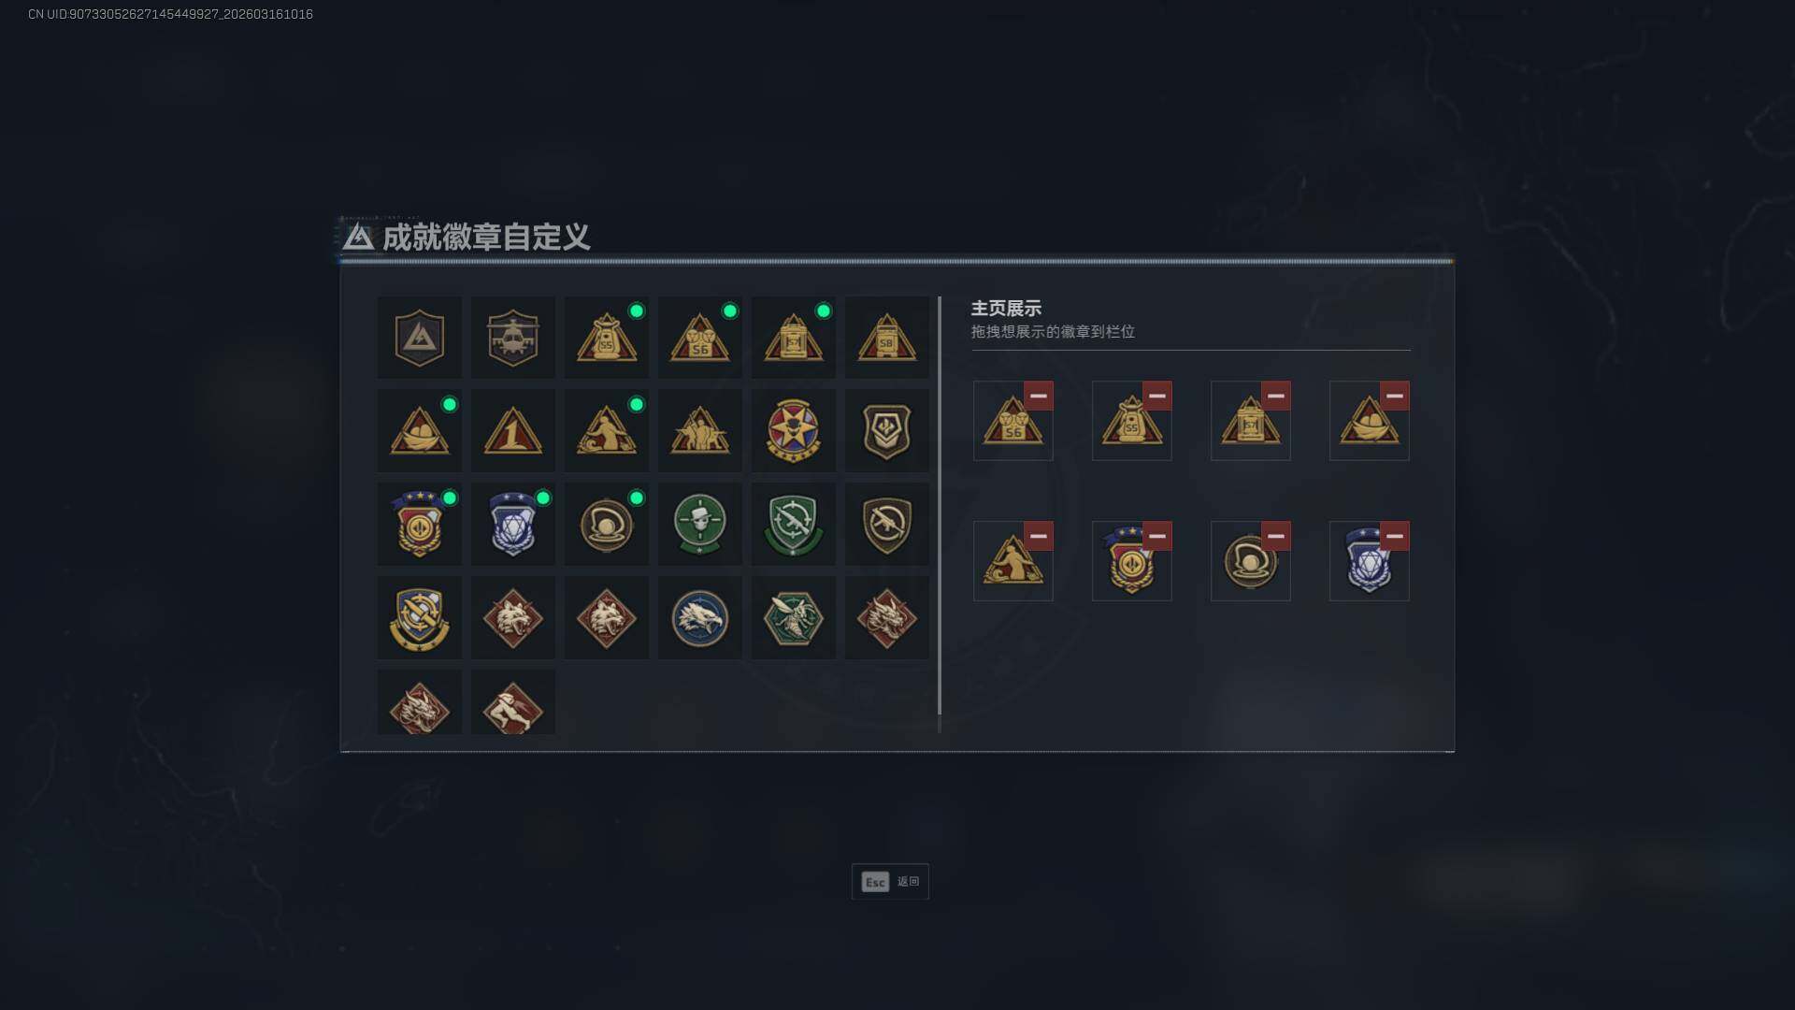The width and height of the screenshot is (1795, 1010).
Task: Select the chevron rank shield badge
Action: click(x=886, y=431)
